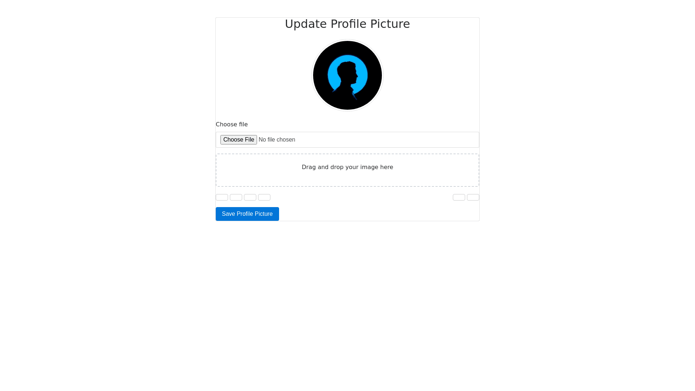Image resolution: width=695 pixels, height=391 pixels.
Task: Click the second blank button from the right
Action: point(459,197)
